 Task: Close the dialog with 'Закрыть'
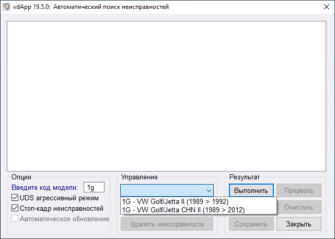tap(299, 224)
